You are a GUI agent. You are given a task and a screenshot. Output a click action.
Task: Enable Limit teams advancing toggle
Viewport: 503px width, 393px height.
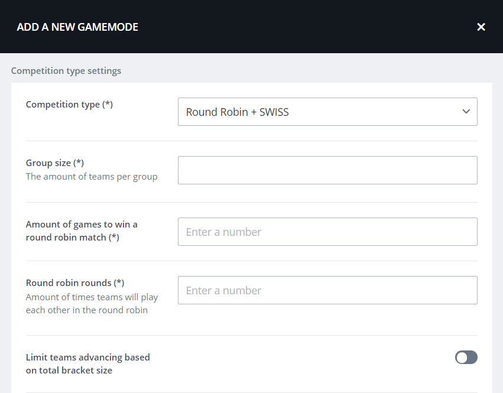466,357
